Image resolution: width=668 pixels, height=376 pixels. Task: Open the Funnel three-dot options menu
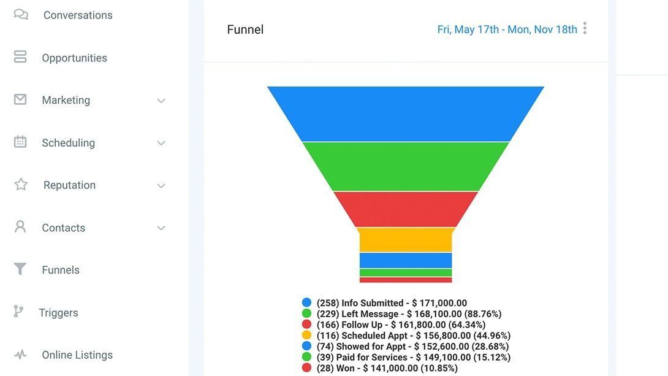pos(585,28)
